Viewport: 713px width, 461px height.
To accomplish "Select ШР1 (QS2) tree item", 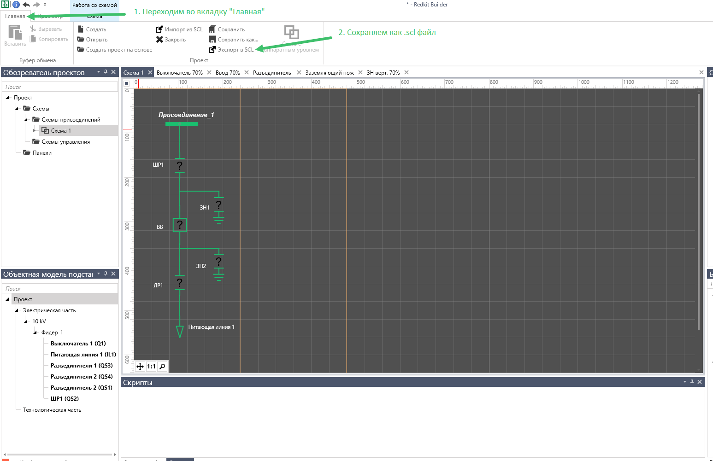I will click(65, 399).
